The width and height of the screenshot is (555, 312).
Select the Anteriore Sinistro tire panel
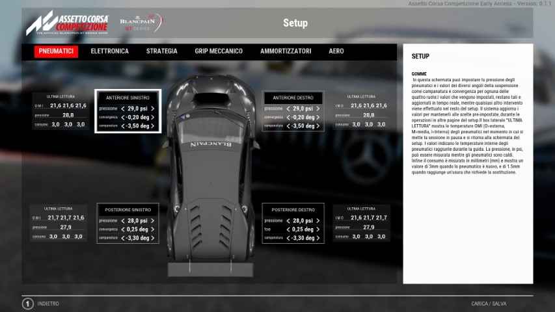[128, 97]
